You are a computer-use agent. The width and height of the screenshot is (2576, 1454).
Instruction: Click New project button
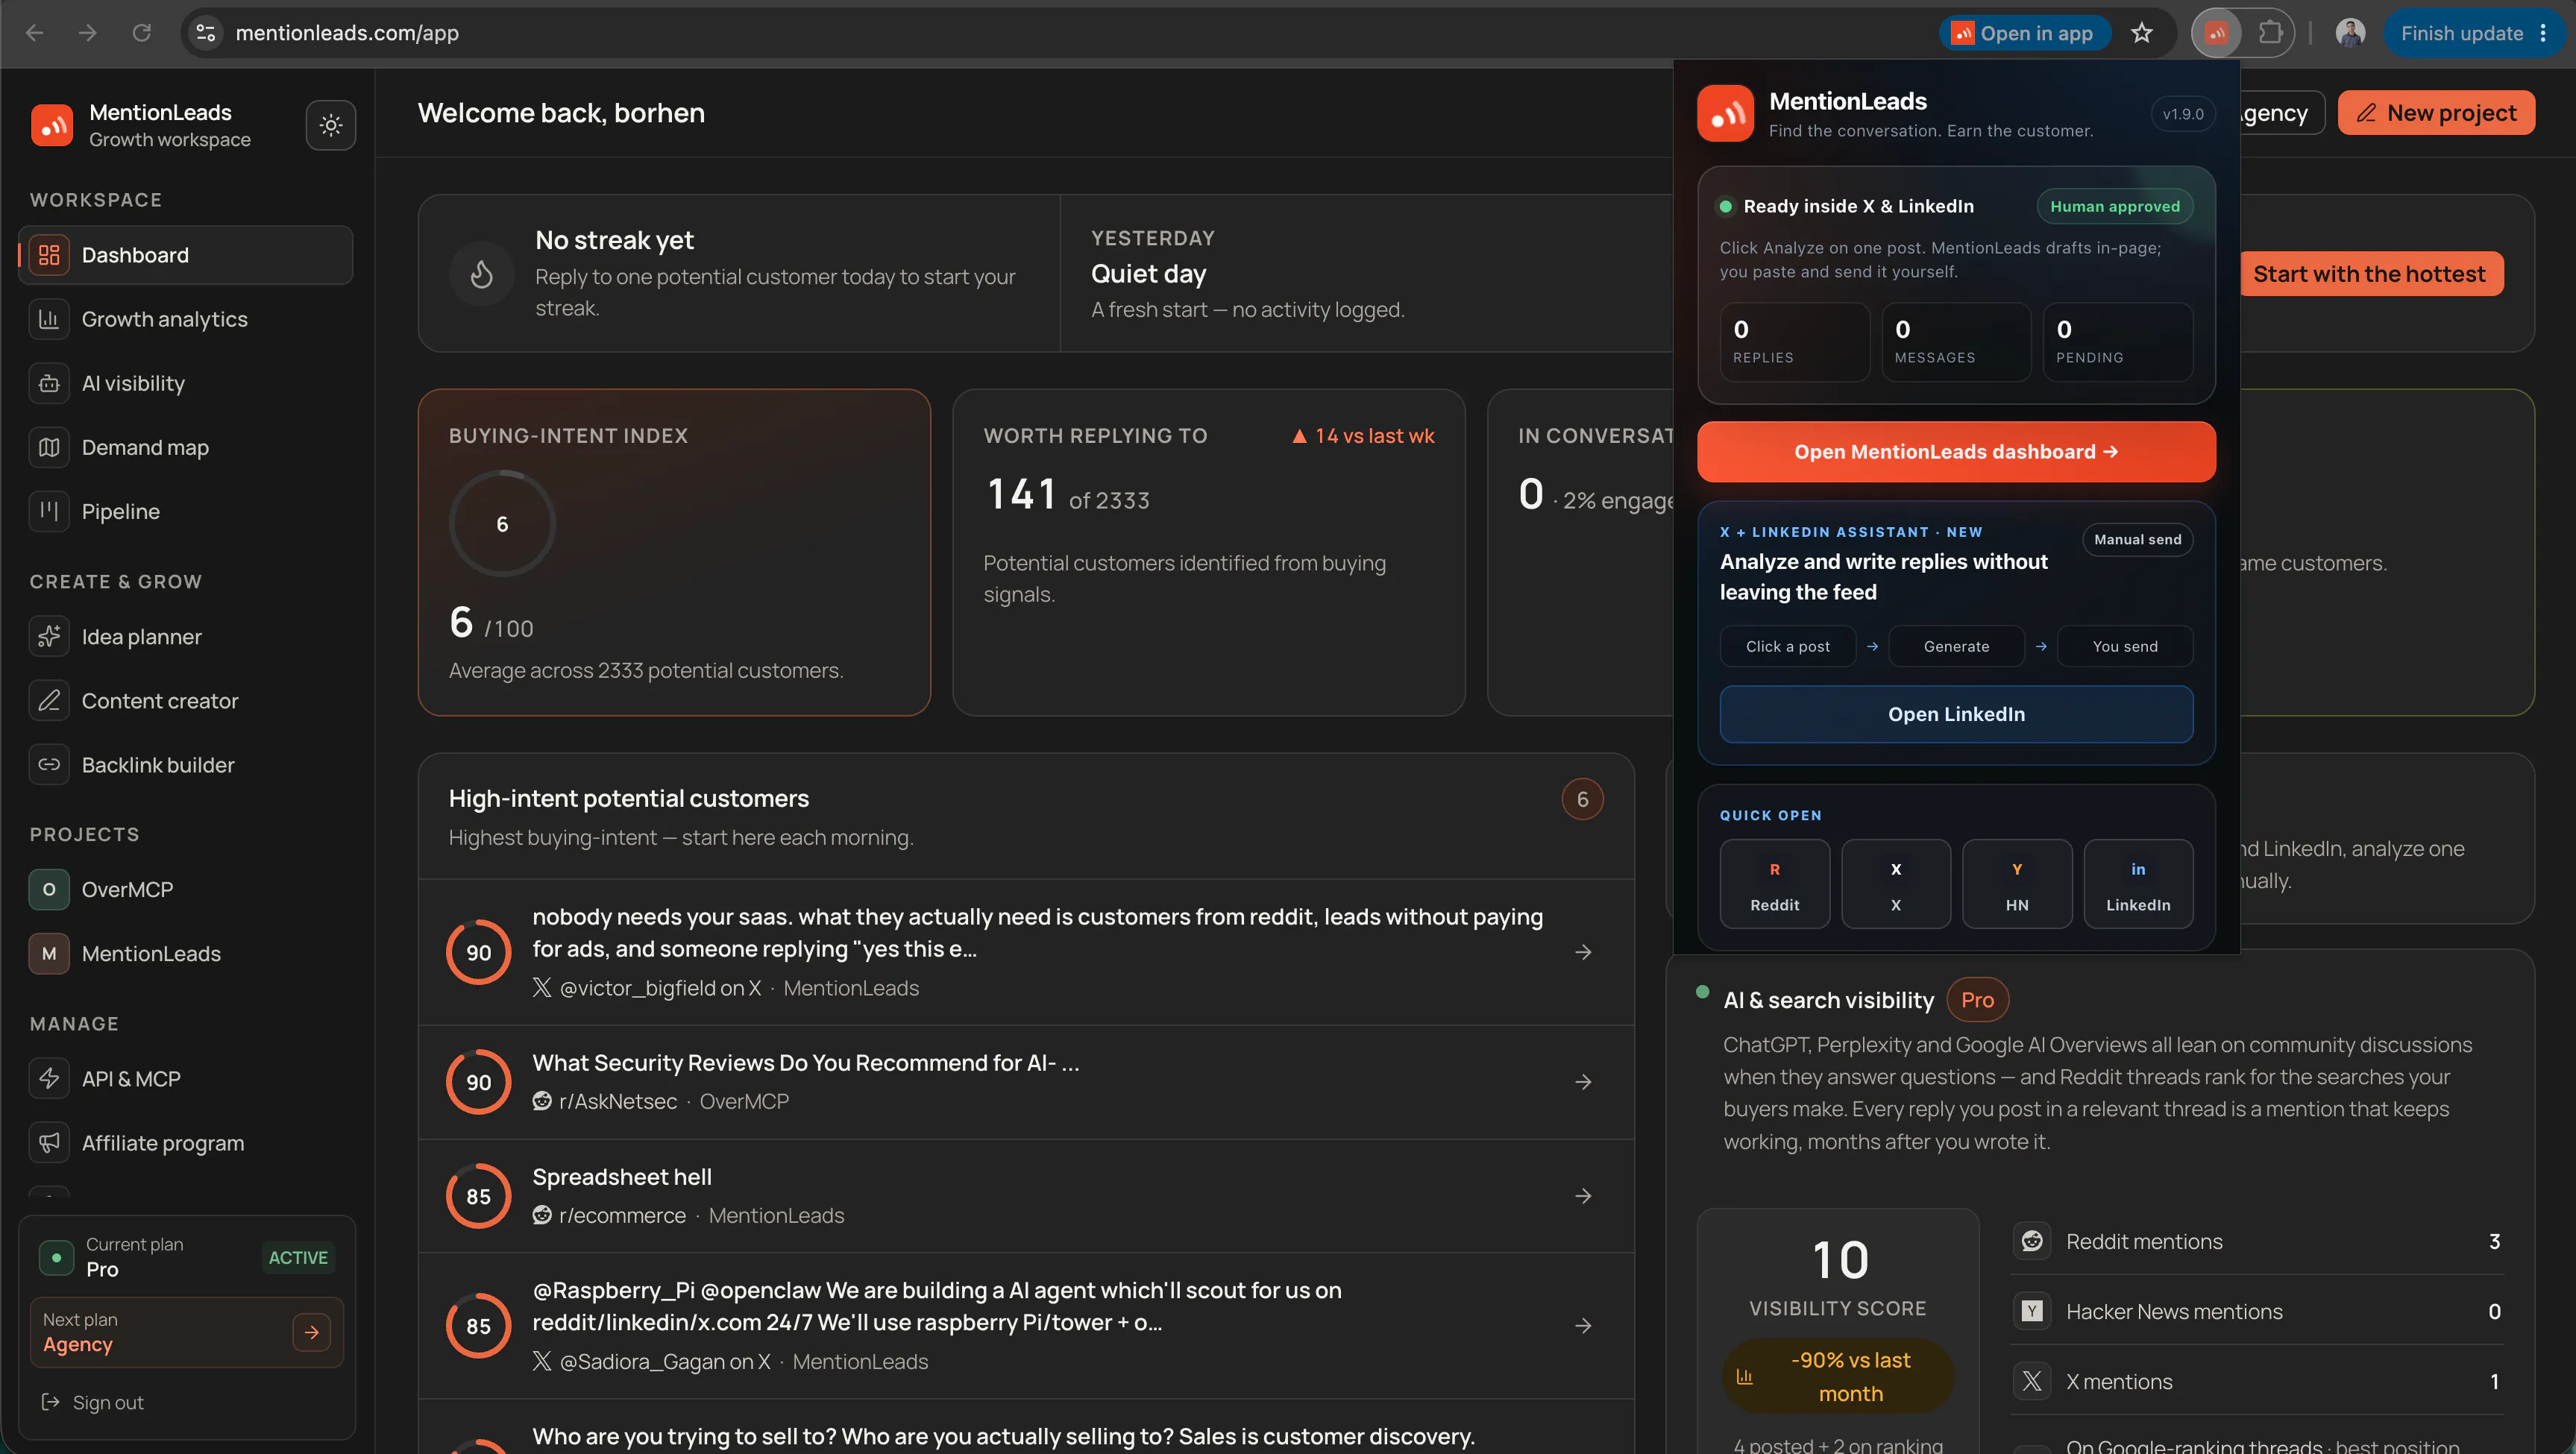2436,113
